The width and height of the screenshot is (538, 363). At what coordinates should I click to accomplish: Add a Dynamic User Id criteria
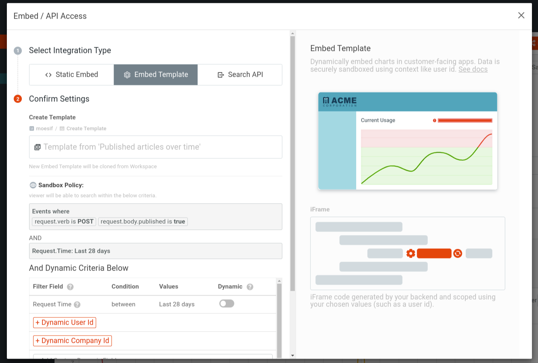pos(64,322)
